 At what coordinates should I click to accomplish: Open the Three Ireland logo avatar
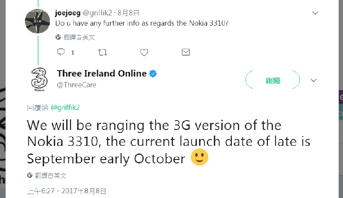(39, 79)
